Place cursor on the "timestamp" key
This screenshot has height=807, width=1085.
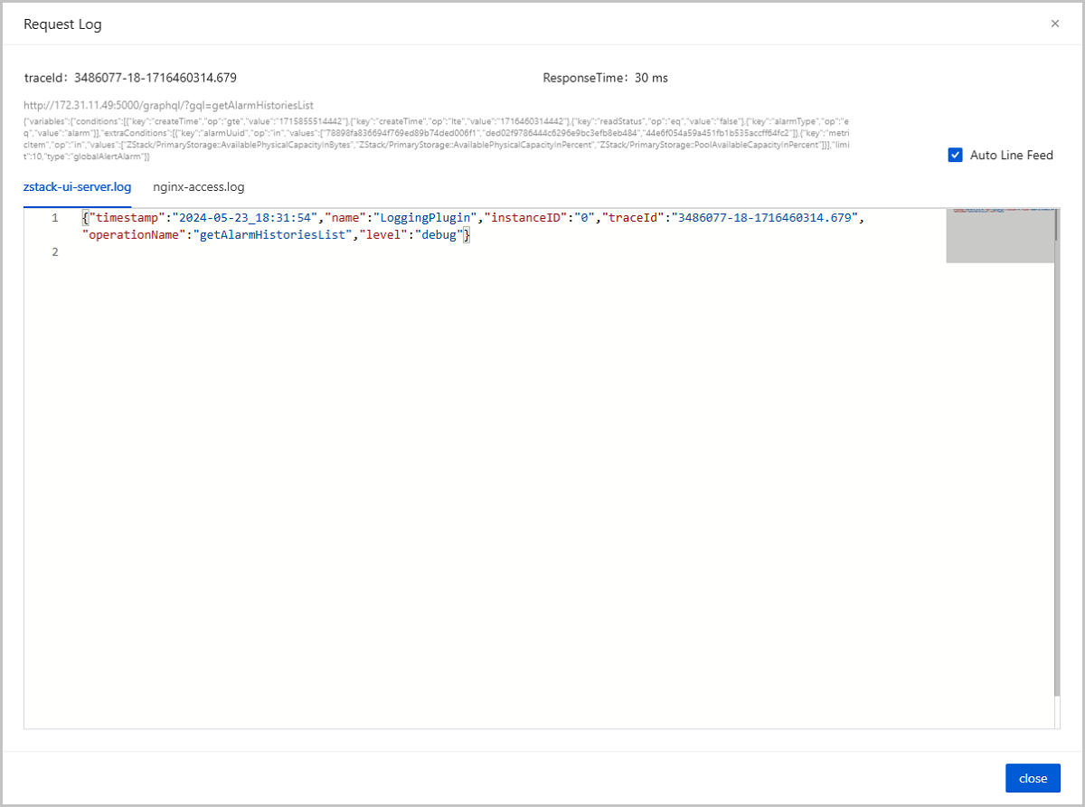pos(125,218)
